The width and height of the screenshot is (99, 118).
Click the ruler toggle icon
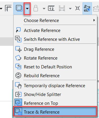pyautogui.click(x=8, y=8)
